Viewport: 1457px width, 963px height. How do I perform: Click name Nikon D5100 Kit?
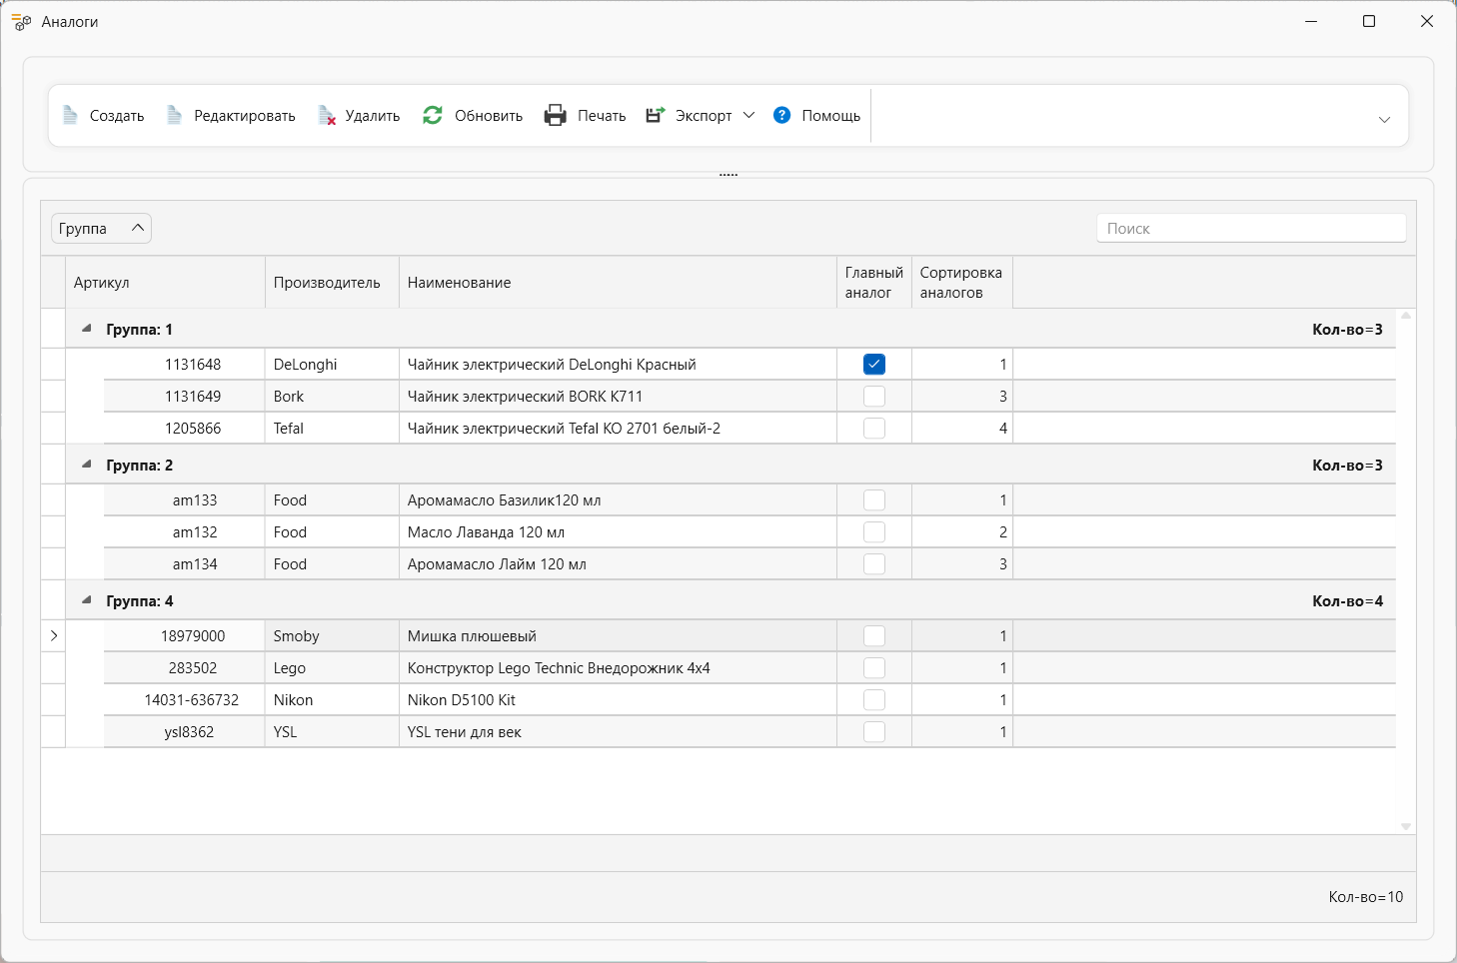click(462, 700)
